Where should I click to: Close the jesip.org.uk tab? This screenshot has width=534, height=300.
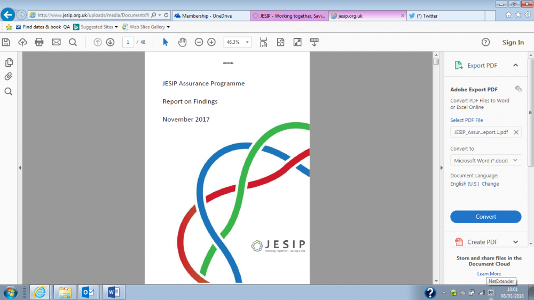[403, 15]
